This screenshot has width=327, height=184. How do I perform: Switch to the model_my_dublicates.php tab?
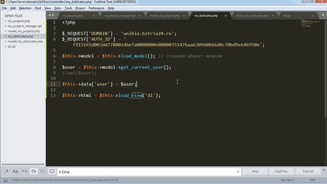pos(252,16)
